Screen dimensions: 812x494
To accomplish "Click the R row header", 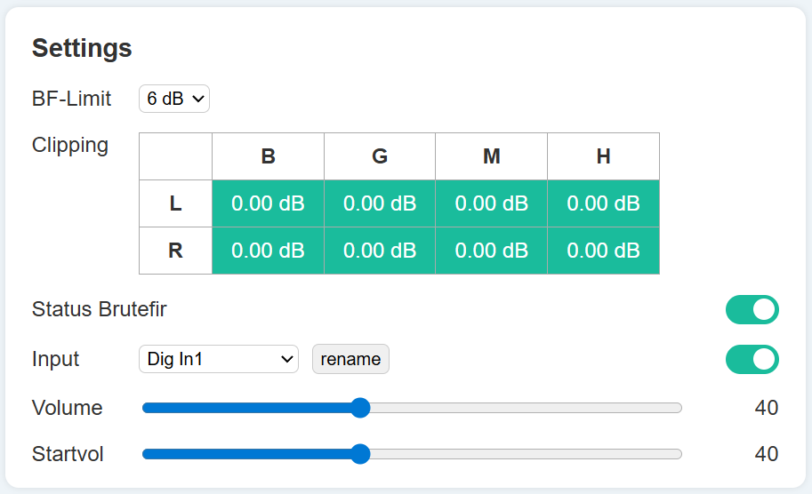I will click(175, 251).
